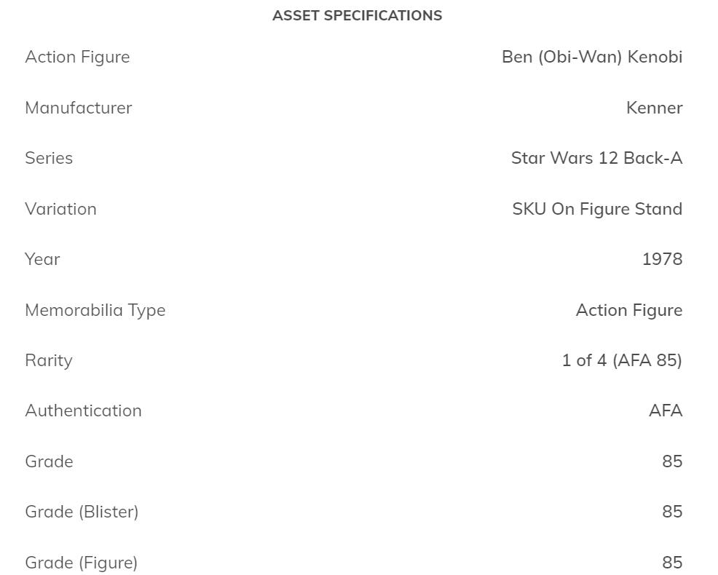Select SKU On Figure Stand value
Viewport: 718px width, 575px height.
pos(596,209)
